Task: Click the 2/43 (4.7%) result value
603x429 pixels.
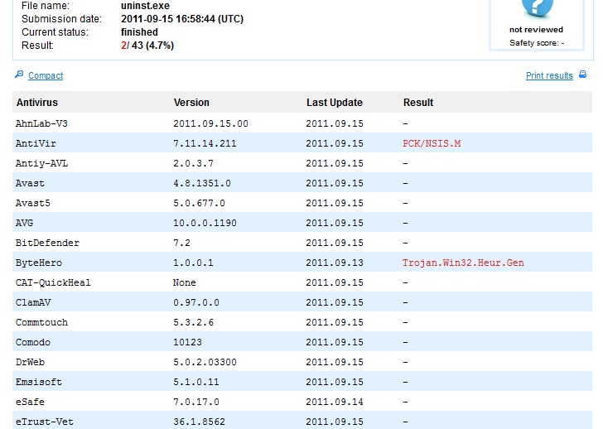Action: tap(147, 46)
